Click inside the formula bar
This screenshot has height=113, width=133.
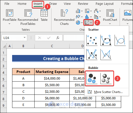(x=74, y=38)
